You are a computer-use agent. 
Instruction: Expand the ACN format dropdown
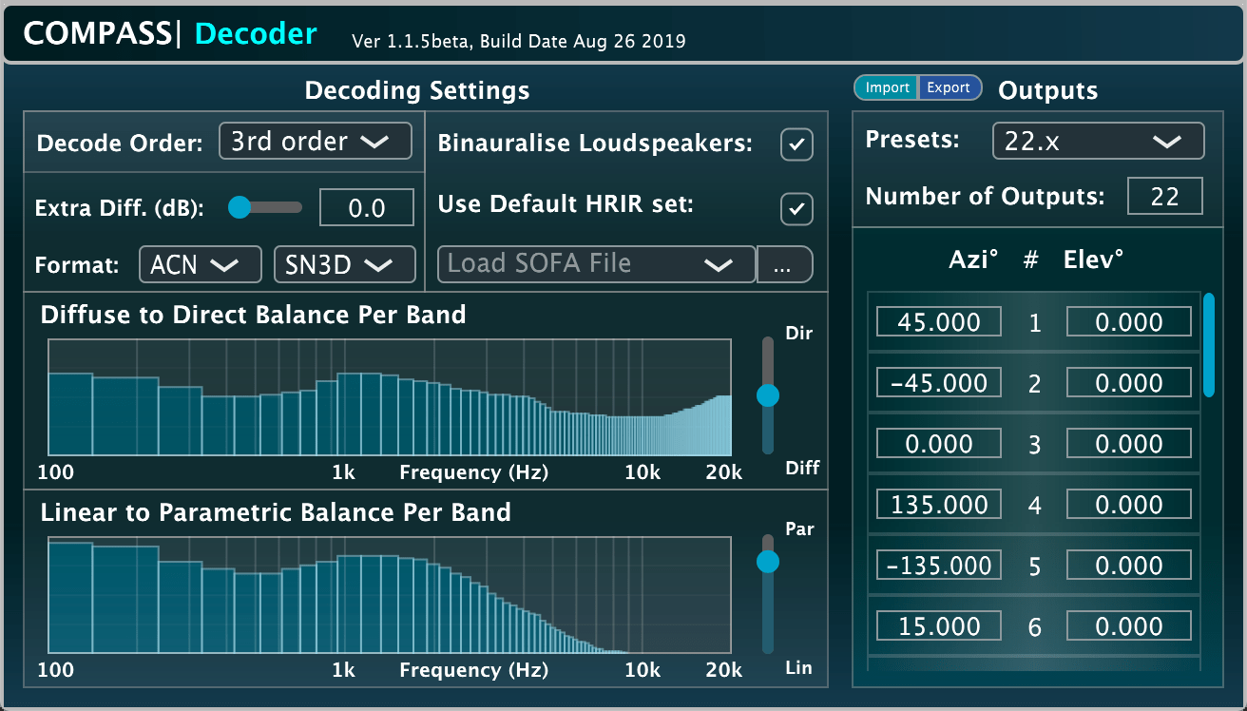201,265
